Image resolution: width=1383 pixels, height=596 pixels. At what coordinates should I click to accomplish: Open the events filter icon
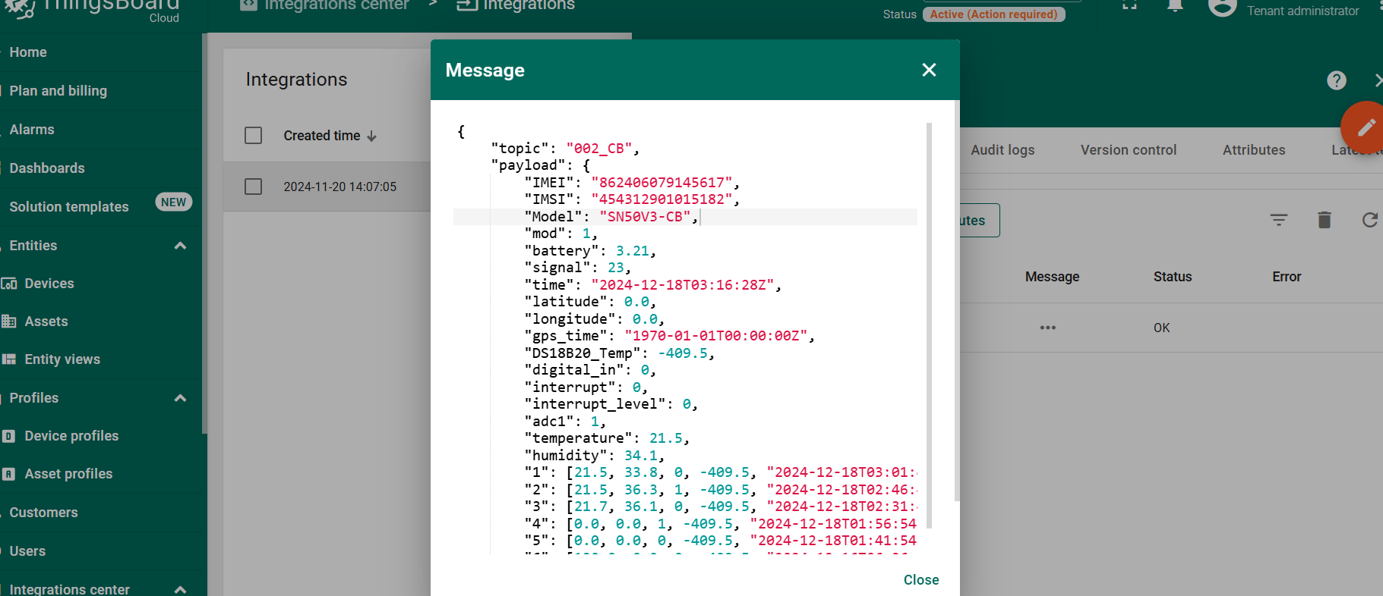point(1279,220)
